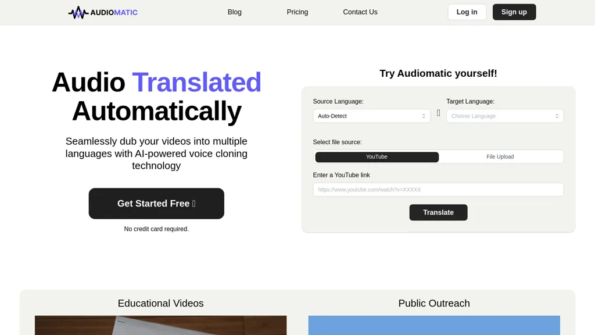The width and height of the screenshot is (595, 335).
Task: Open the Target Language Choose Language dropdown
Action: coord(505,116)
